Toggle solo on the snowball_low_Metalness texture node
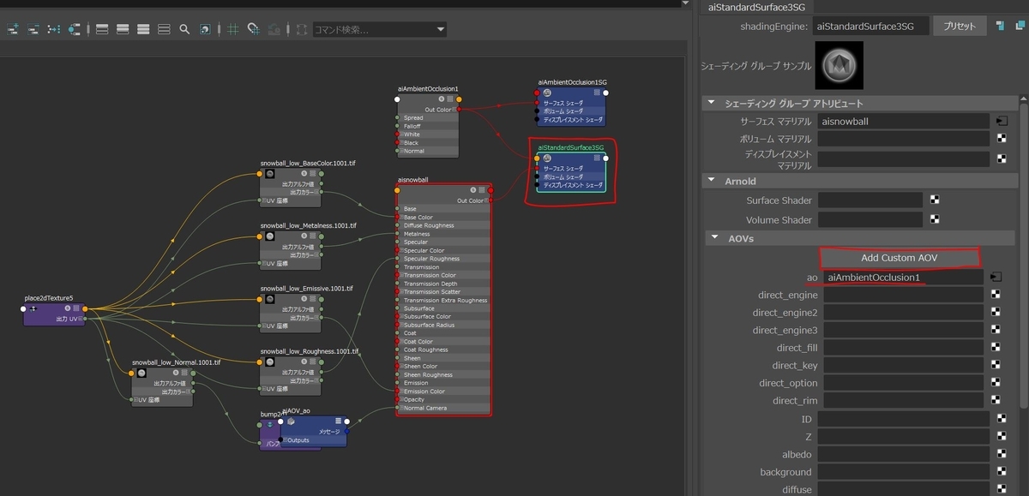Image resolution: width=1029 pixels, height=496 pixels. tap(304, 236)
